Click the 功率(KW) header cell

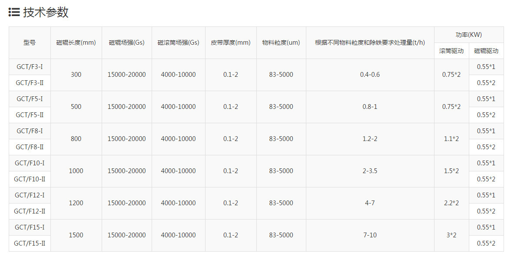(x=469, y=35)
